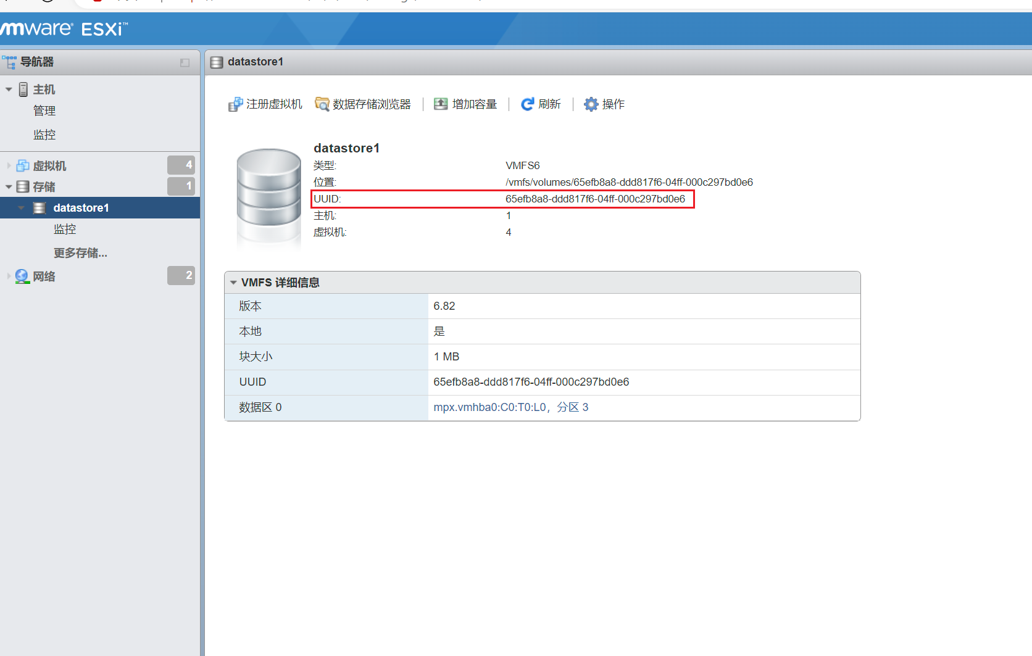The height and width of the screenshot is (656, 1032).
Task: Click More storage (更多存储...) link
Action: point(80,253)
